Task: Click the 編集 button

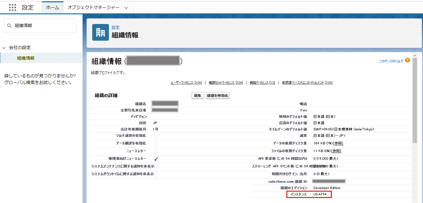Action: pos(197,95)
